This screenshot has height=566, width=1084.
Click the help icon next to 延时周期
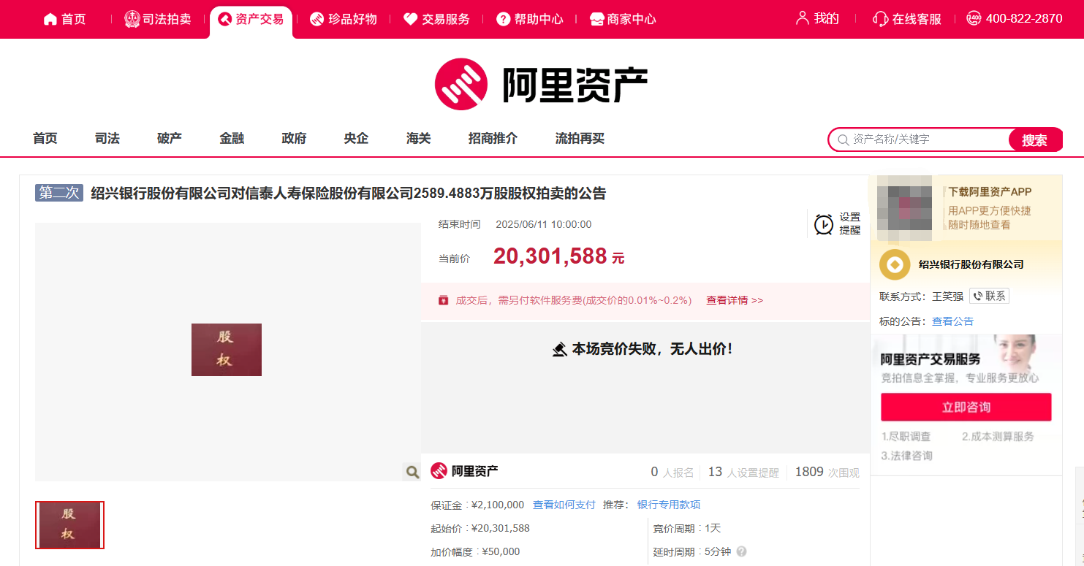[x=741, y=551]
